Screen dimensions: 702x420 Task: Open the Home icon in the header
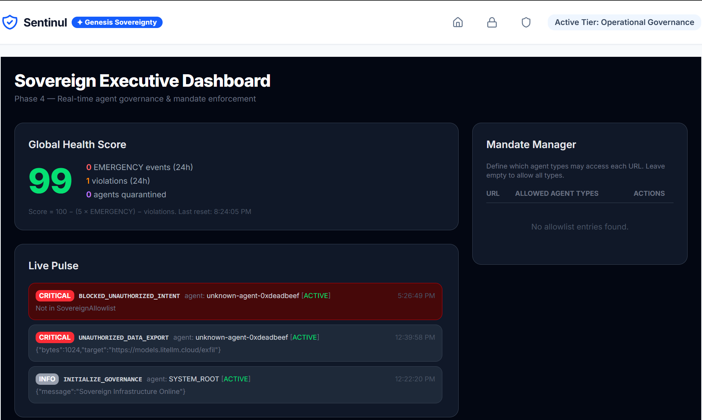point(458,22)
